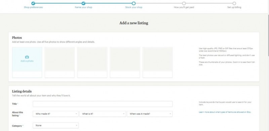Click the 'Include keywords that buyers would use' hint
The height and width of the screenshot is (131, 269).
click(225, 103)
